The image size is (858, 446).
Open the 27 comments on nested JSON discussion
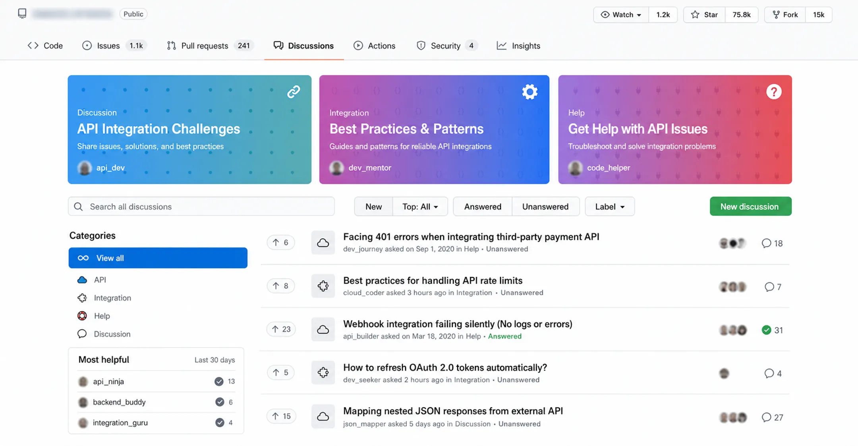click(772, 417)
